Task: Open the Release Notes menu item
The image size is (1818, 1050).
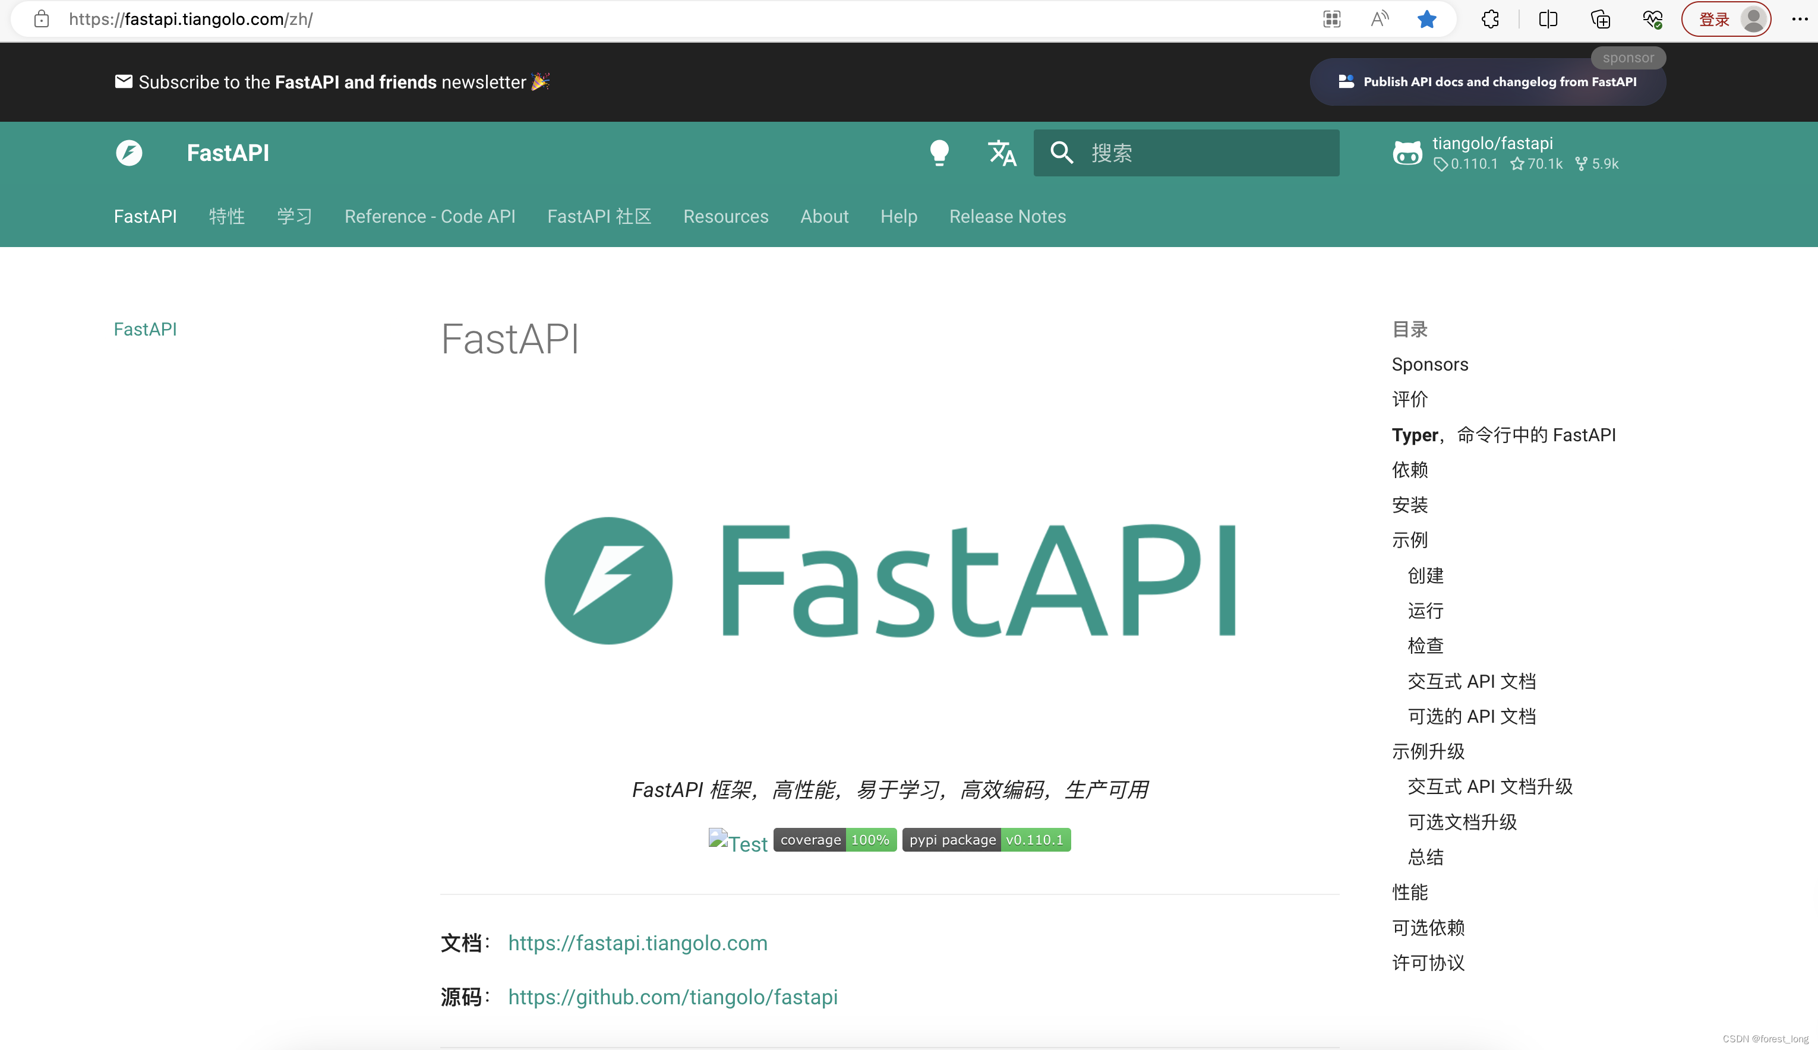Action: (x=1007, y=216)
